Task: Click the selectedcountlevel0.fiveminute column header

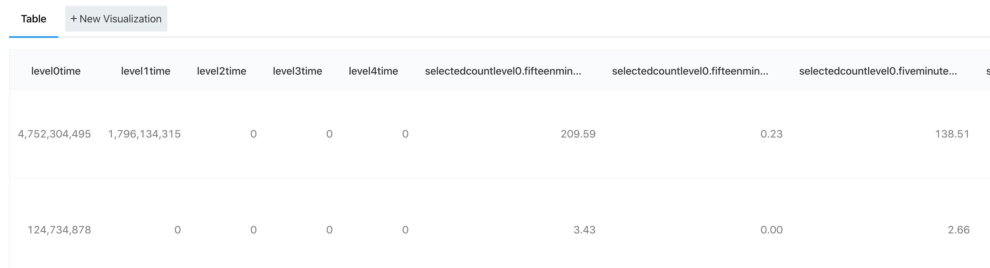Action: tap(878, 71)
